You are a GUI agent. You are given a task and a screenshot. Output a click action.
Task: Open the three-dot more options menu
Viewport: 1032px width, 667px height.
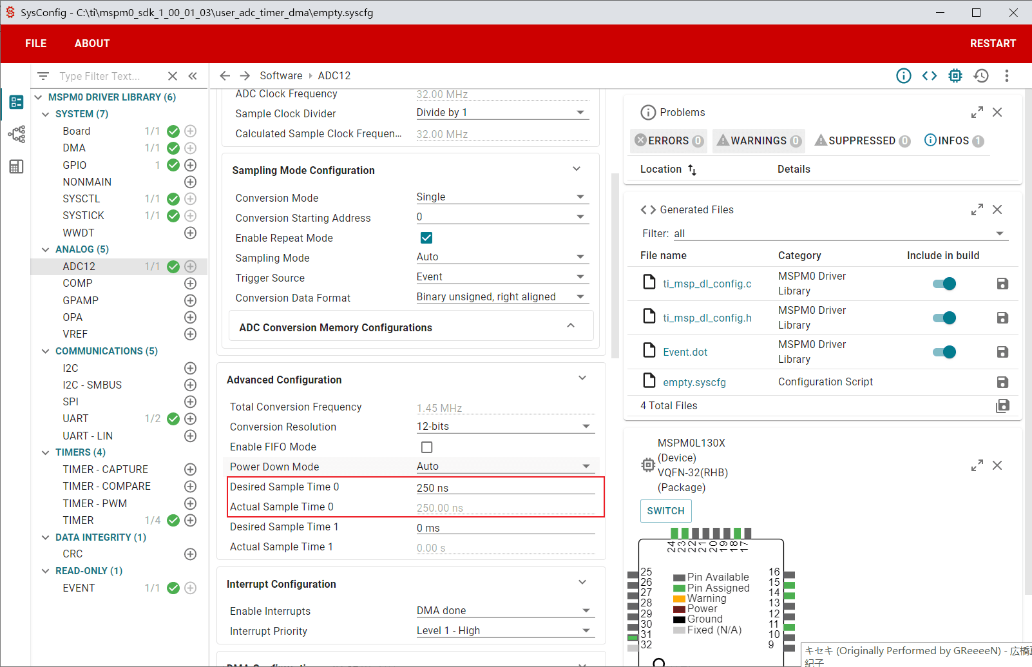pyautogui.click(x=1007, y=76)
